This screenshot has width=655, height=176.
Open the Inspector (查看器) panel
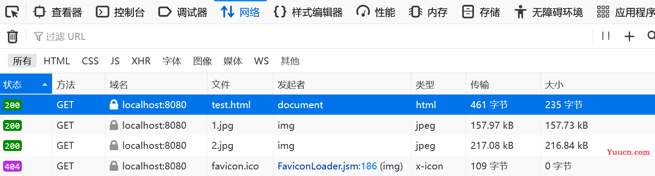click(x=58, y=12)
